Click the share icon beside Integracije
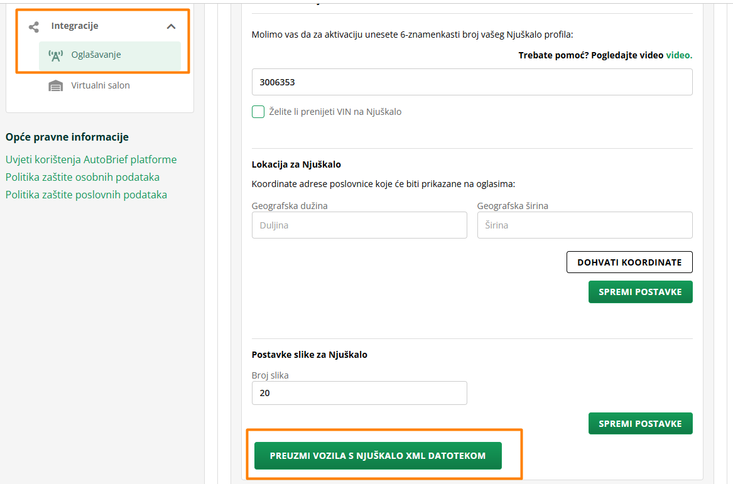 (x=34, y=26)
